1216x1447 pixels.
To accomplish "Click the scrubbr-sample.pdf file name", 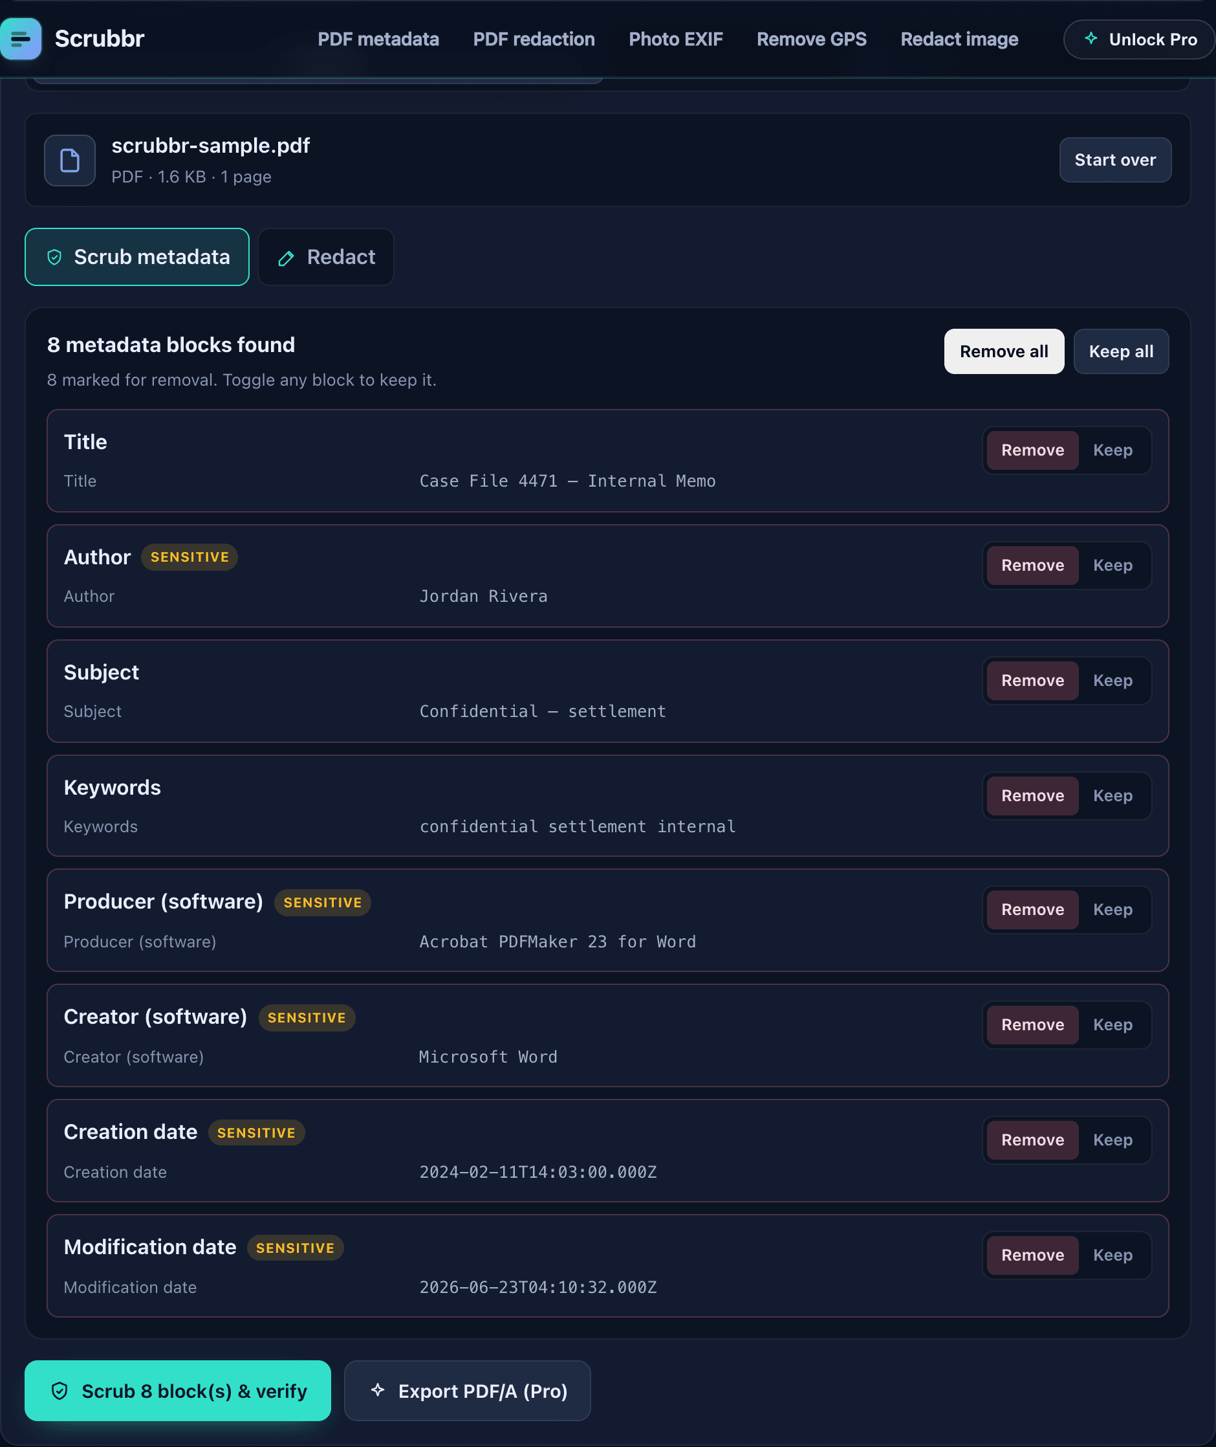I will pyautogui.click(x=210, y=146).
